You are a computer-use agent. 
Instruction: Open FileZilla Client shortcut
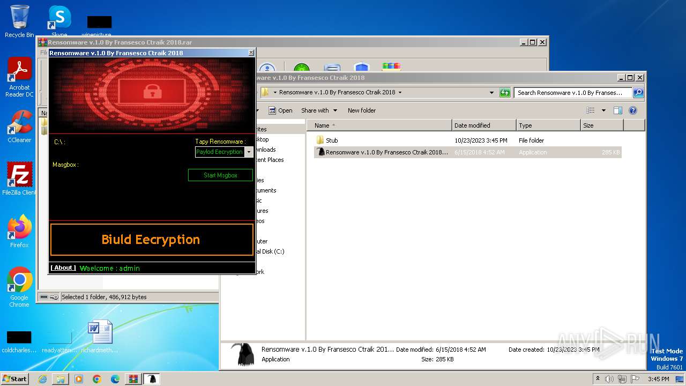click(x=19, y=179)
